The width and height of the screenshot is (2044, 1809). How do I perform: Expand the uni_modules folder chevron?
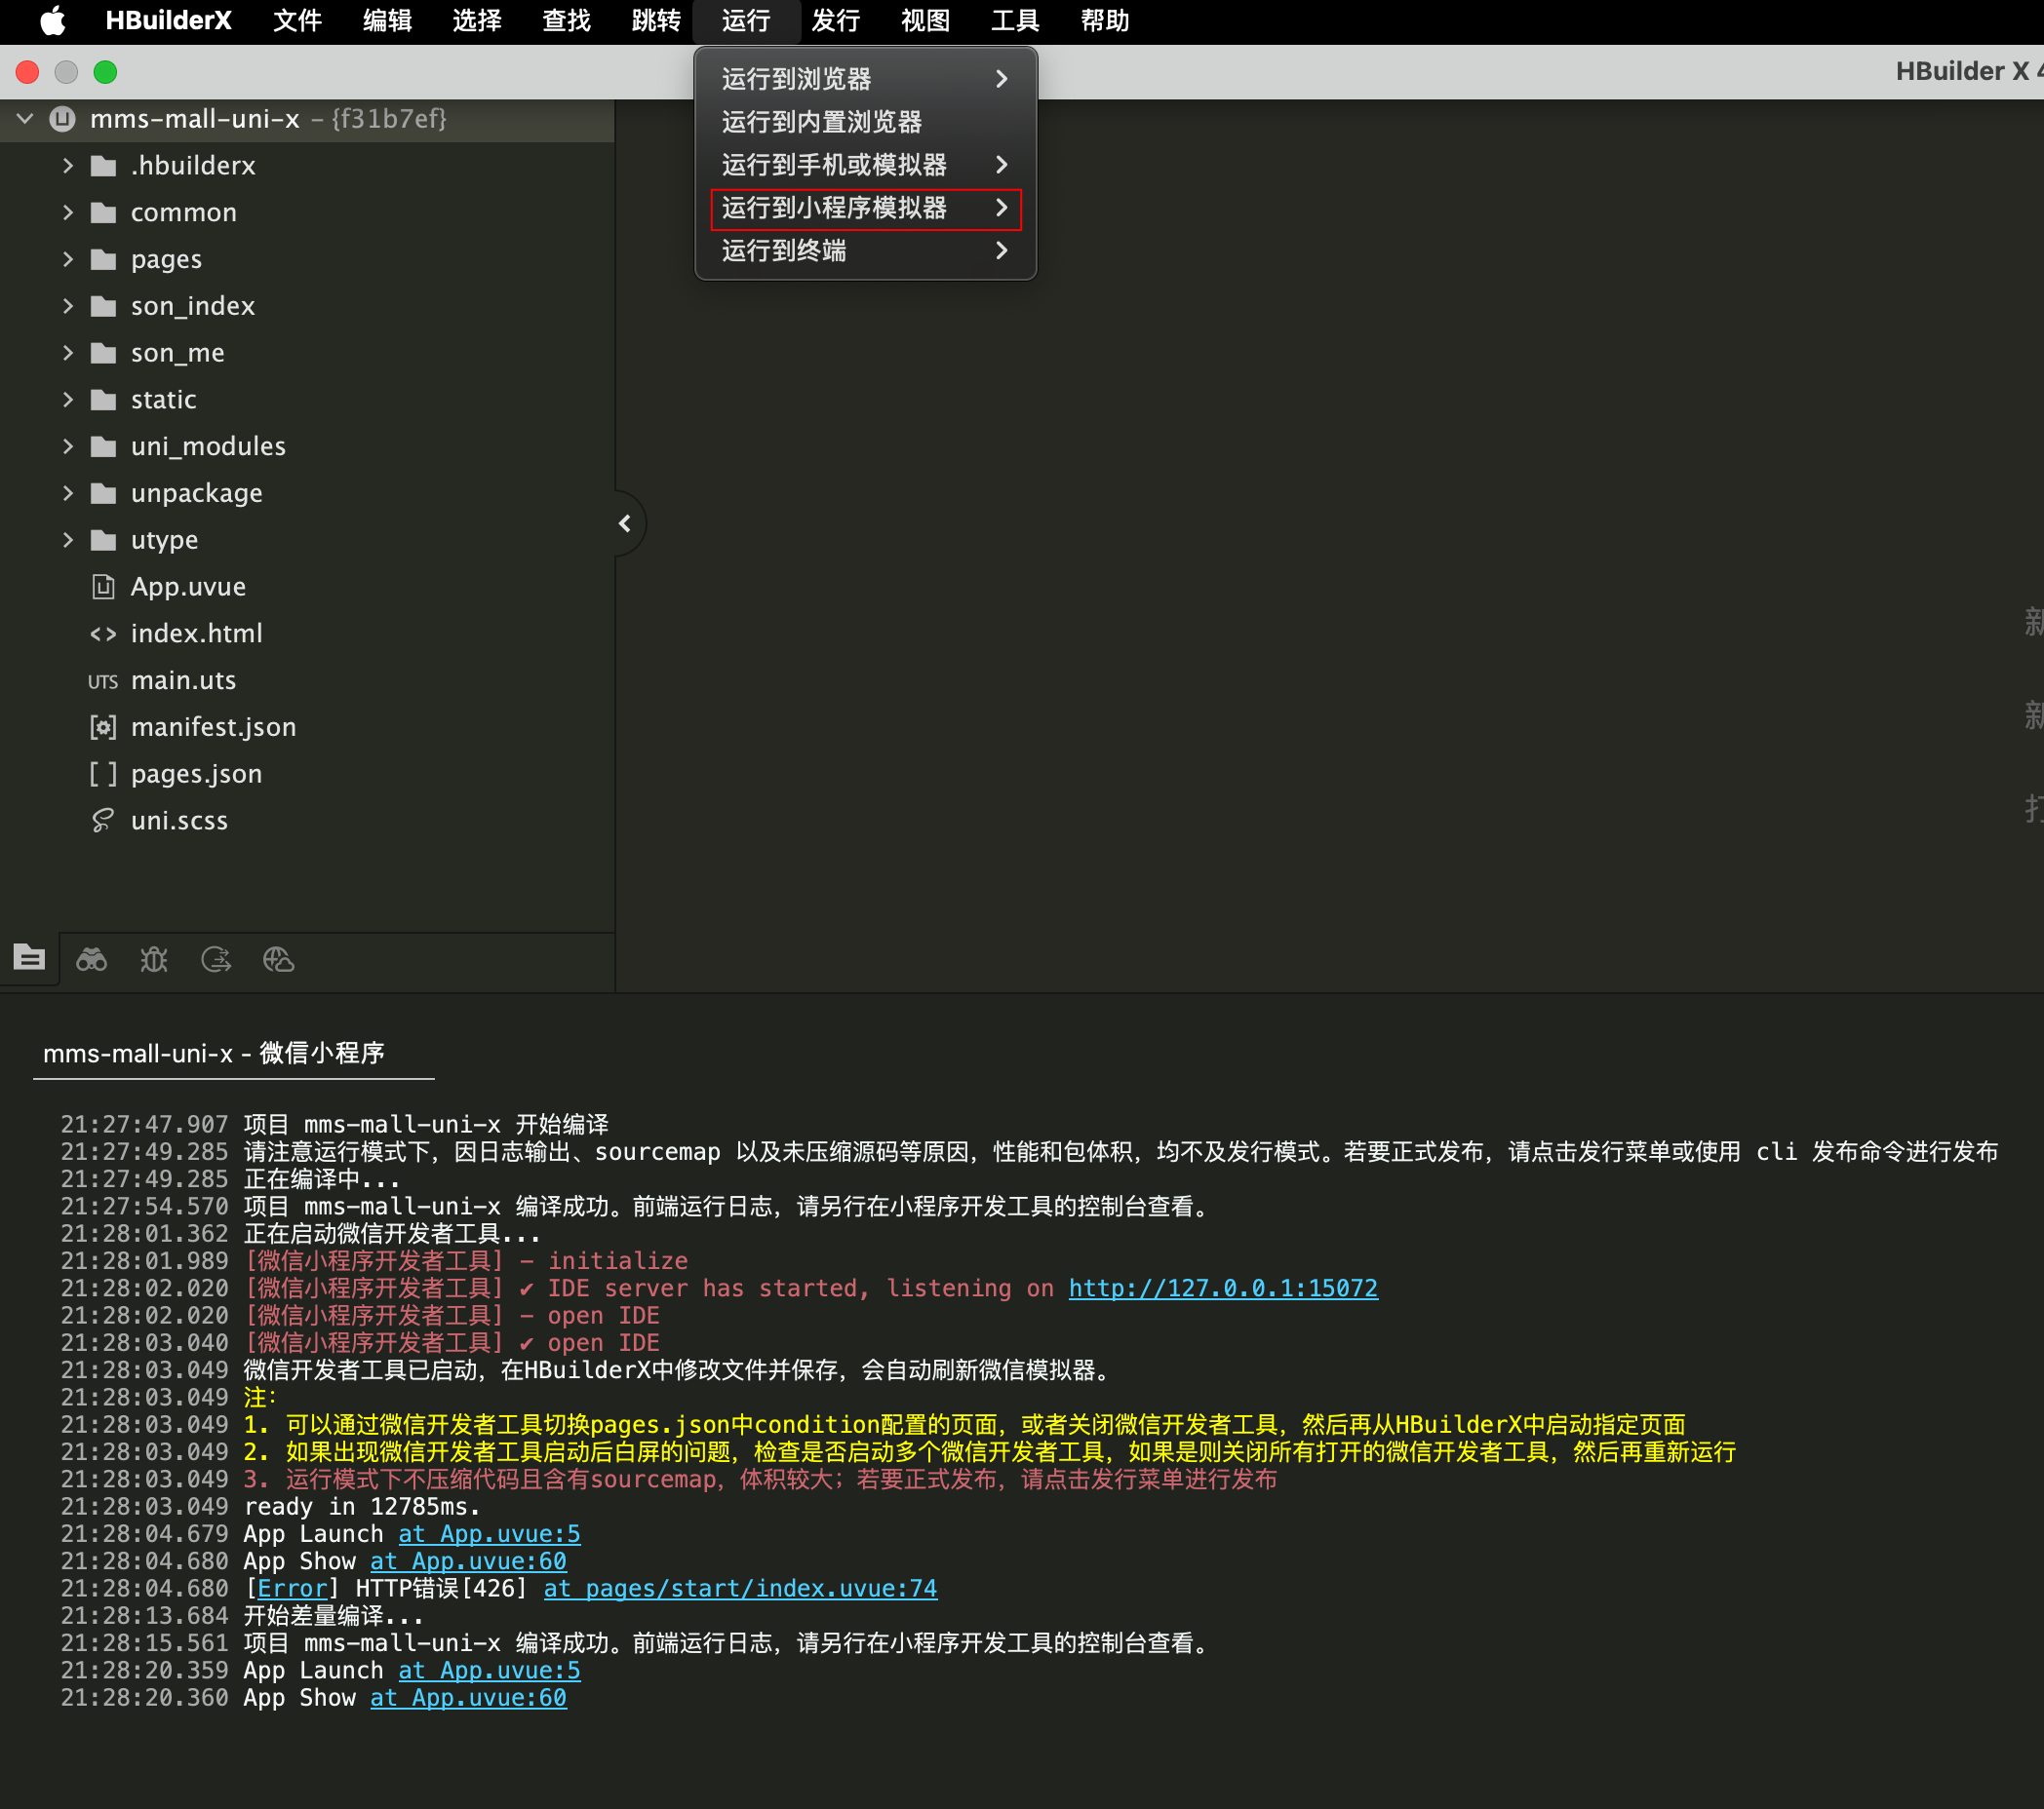click(68, 446)
